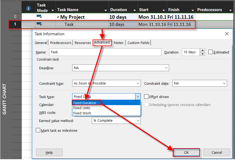Click the Cancel button
Viewport: 235px width, 160px height.
click(x=217, y=152)
